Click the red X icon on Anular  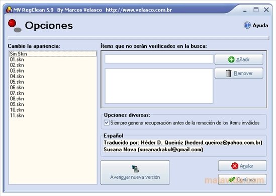(x=235, y=166)
